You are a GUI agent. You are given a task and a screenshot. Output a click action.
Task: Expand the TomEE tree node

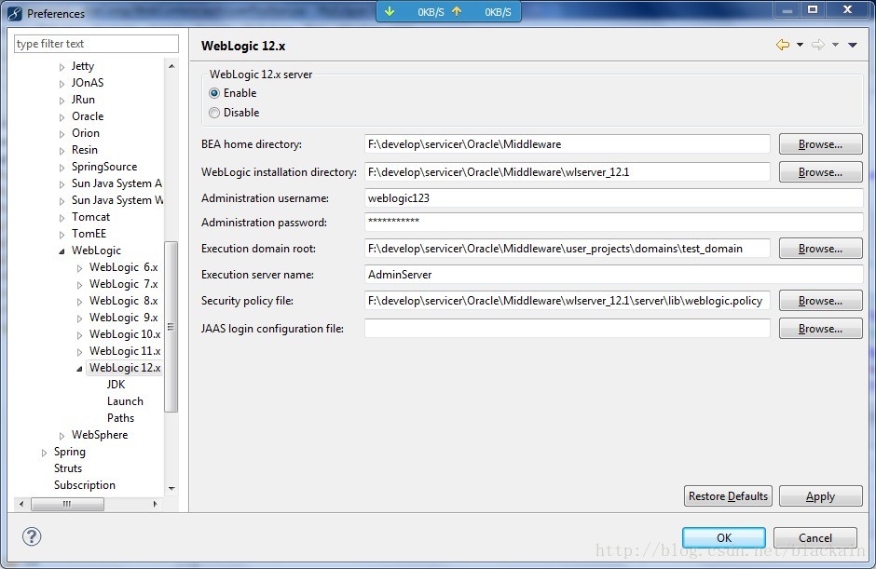(62, 235)
